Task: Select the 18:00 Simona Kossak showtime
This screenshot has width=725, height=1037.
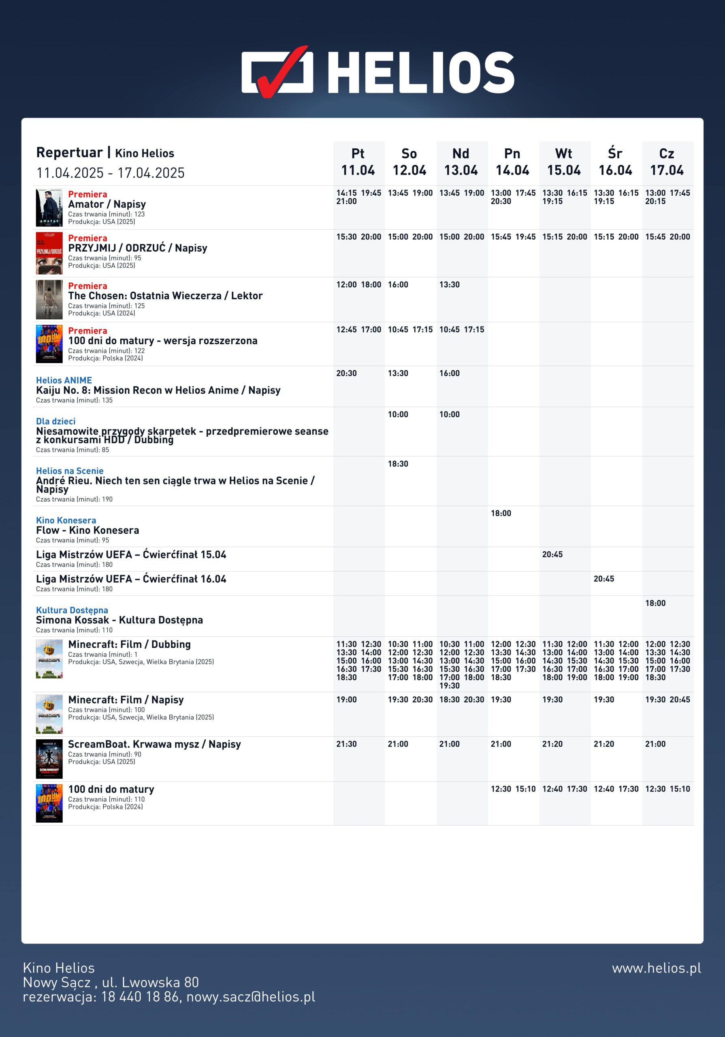Action: 655,603
